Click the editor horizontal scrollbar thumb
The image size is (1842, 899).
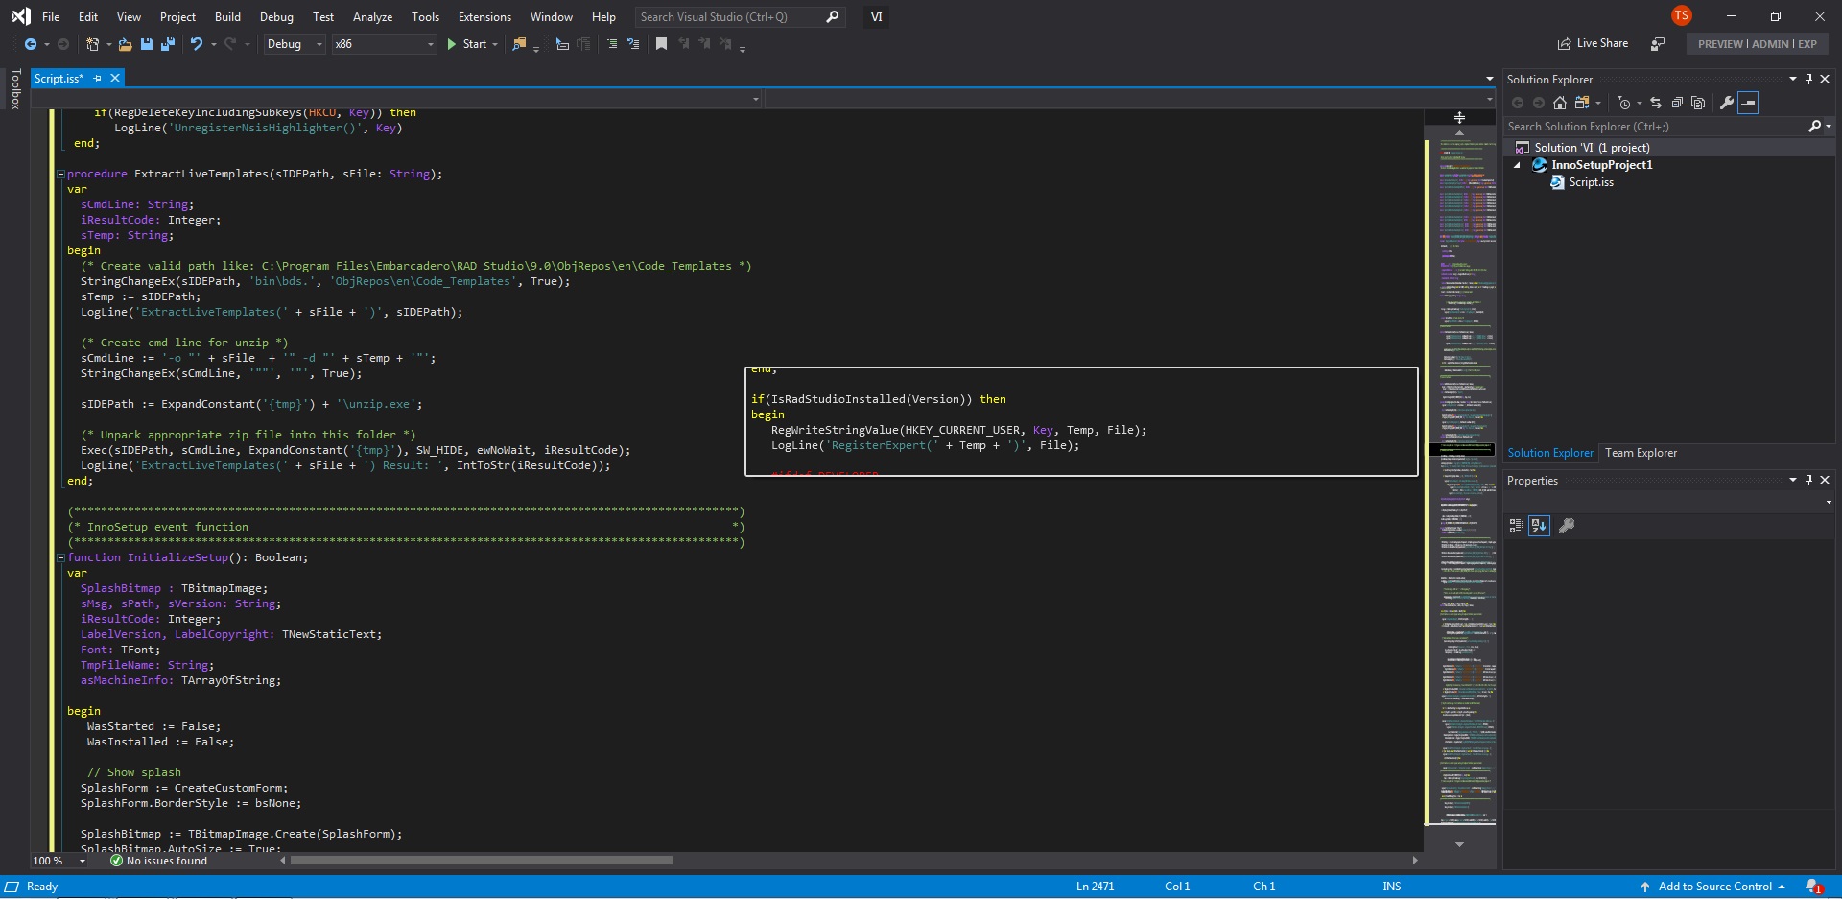(481, 861)
